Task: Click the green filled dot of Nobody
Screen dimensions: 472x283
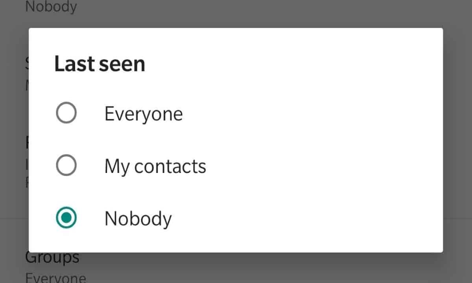Action: 66,218
